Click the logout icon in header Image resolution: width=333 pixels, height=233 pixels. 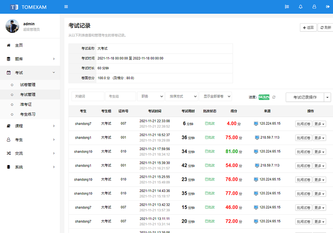[x=327, y=7]
